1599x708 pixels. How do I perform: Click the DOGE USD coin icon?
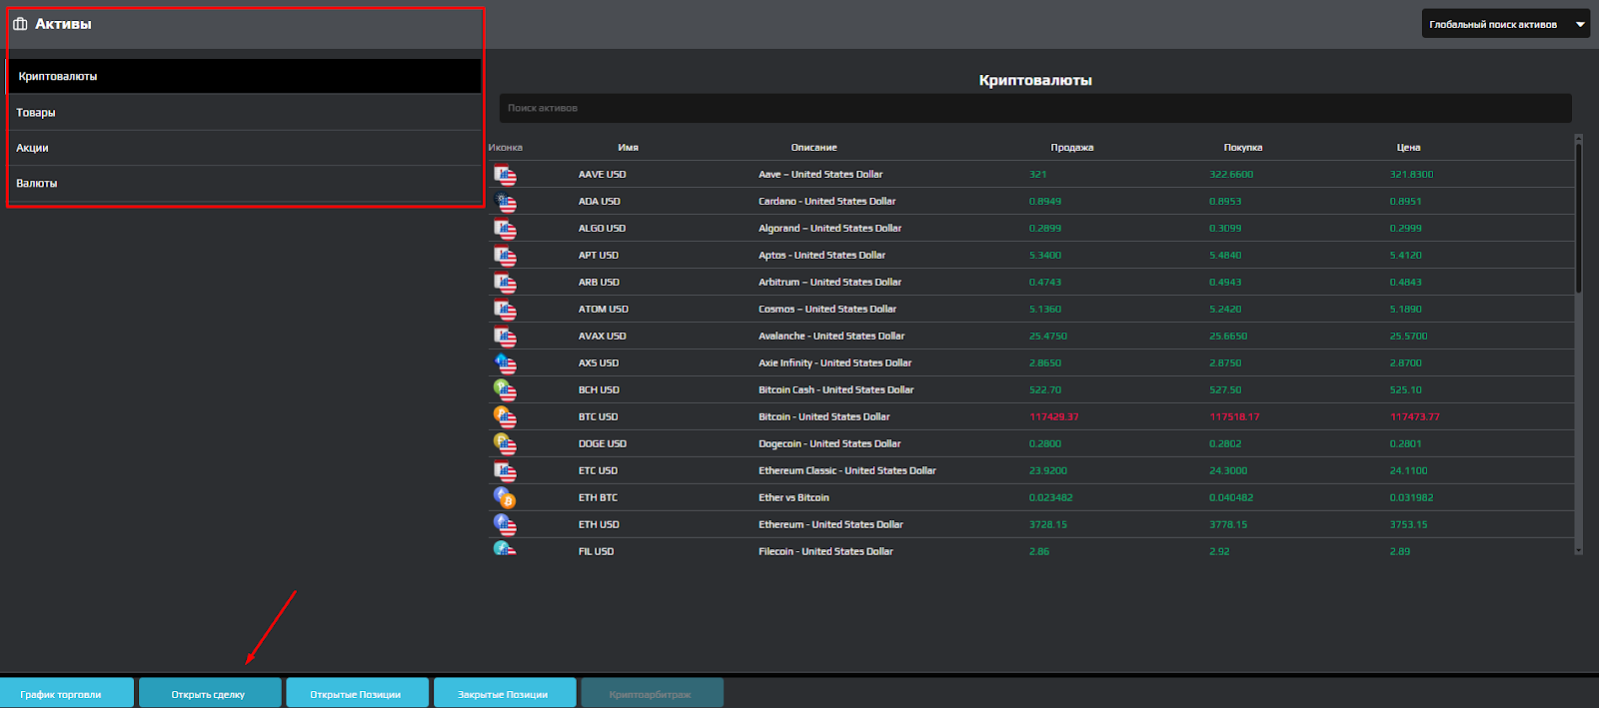point(505,445)
